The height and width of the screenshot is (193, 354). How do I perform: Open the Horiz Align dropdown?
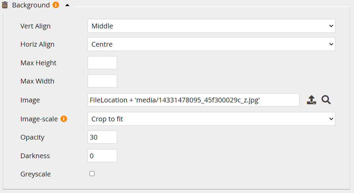tap(211, 44)
